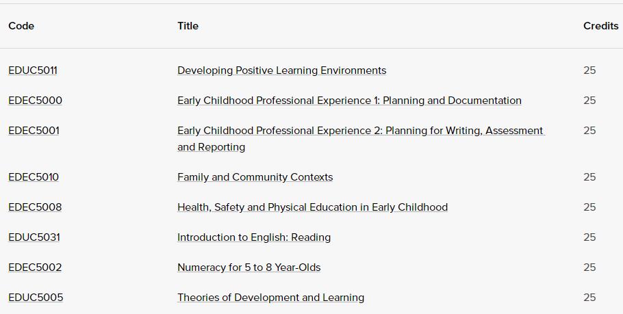Open Numeracy for 5 to 8 Year-Olds
Image resolution: width=623 pixels, height=314 pixels.
coord(249,267)
